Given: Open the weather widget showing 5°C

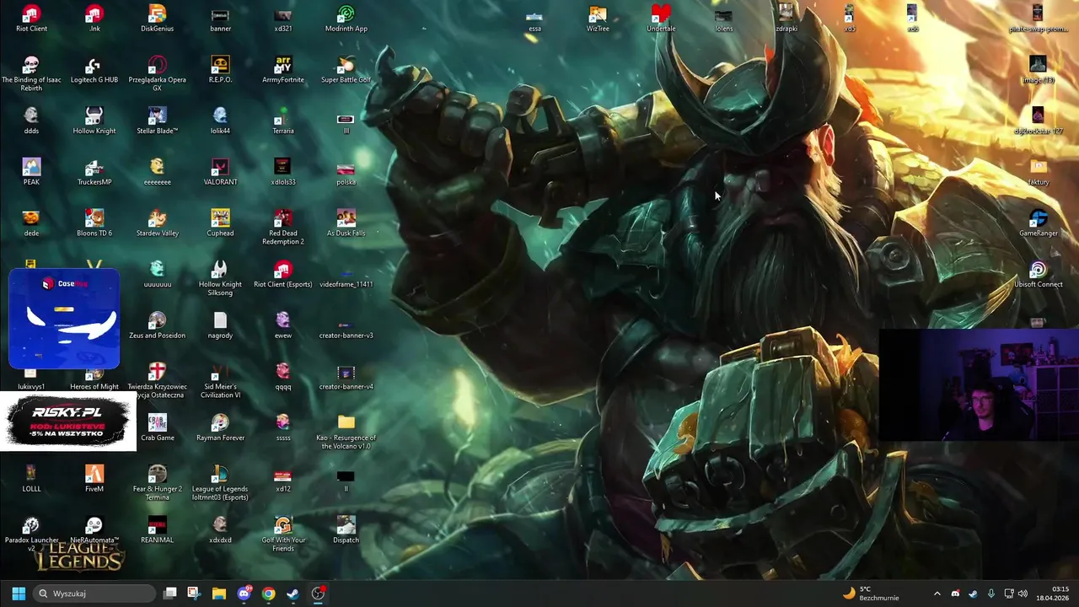Looking at the screenshot, I should (871, 594).
